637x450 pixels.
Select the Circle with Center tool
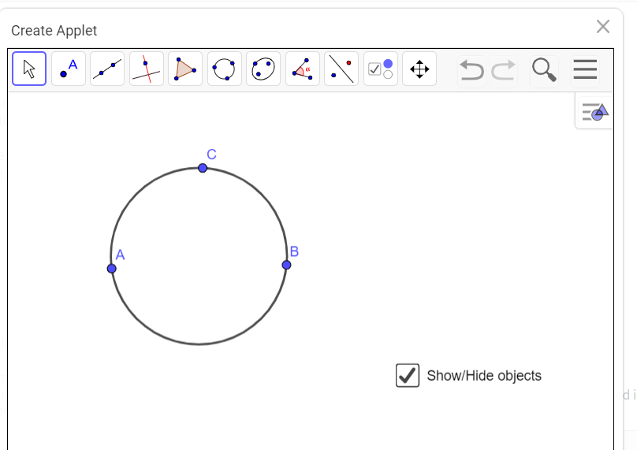[224, 69]
